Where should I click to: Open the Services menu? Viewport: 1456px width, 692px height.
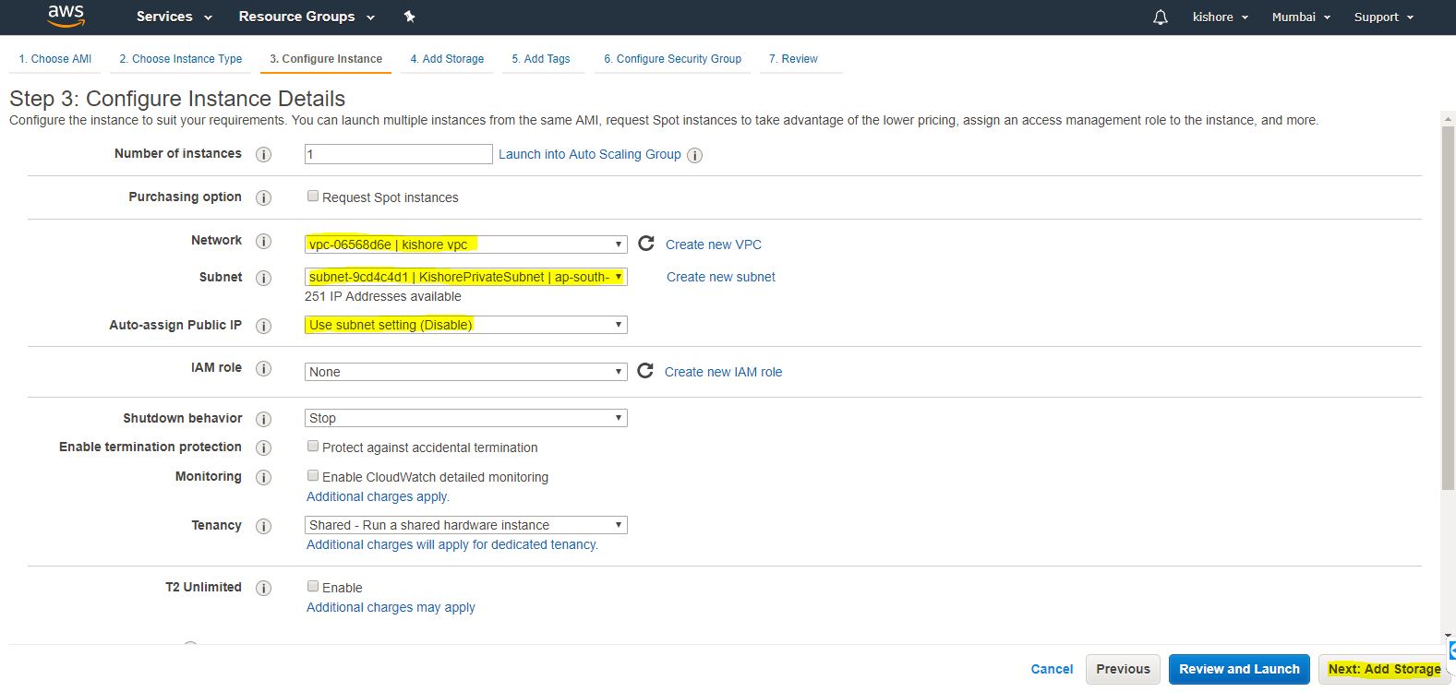(x=174, y=17)
